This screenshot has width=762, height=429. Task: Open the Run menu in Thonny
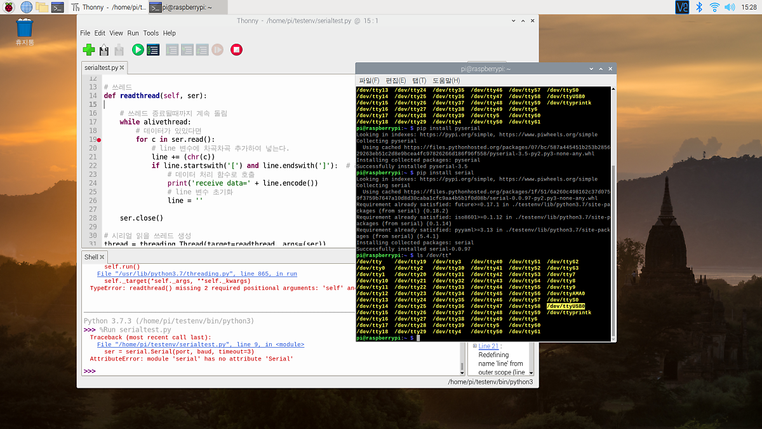(133, 33)
